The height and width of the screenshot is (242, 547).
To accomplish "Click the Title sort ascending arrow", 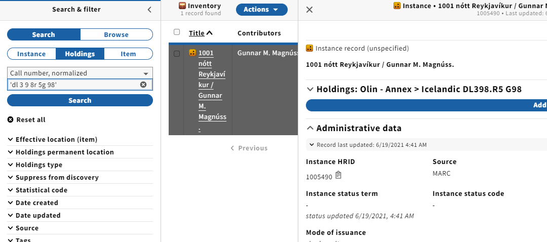I will [209, 33].
